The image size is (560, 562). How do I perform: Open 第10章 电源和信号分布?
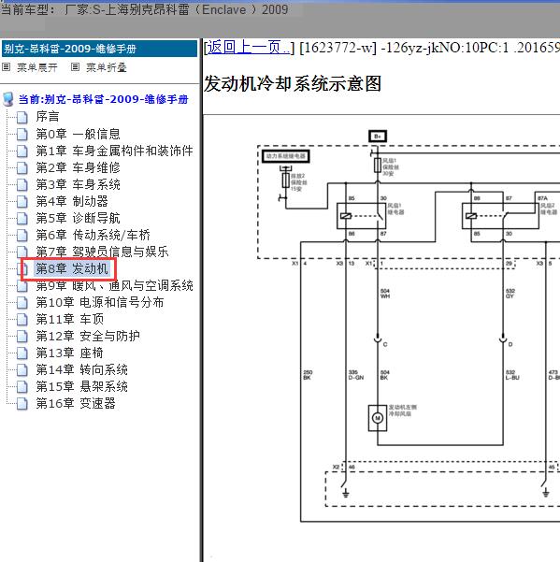pos(100,302)
